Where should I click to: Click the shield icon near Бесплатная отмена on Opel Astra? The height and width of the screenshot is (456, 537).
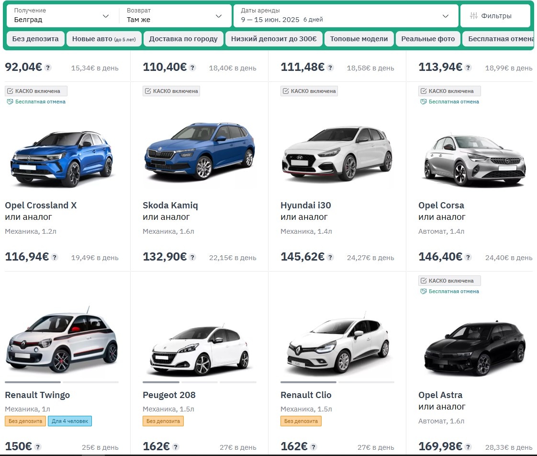click(423, 291)
